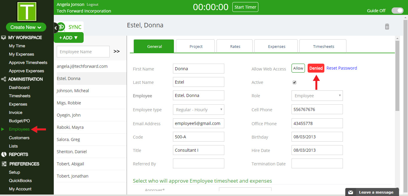Viewport: 408px width, 196px height.
Task: Click the Email Address field
Action: point(199,123)
